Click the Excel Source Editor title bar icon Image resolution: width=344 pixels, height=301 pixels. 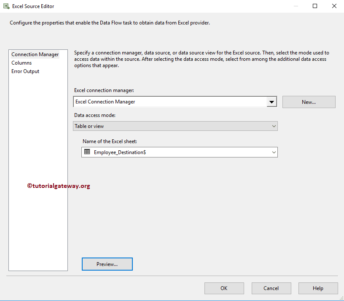pyautogui.click(x=6, y=6)
